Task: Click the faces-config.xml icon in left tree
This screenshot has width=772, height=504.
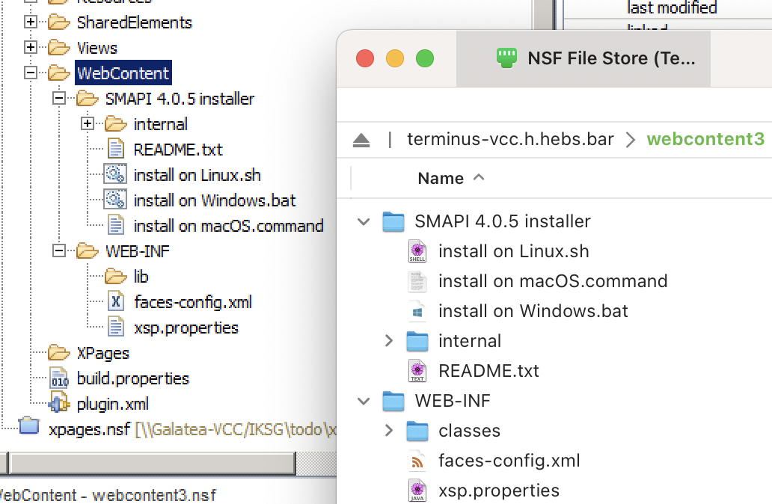Action: (116, 302)
